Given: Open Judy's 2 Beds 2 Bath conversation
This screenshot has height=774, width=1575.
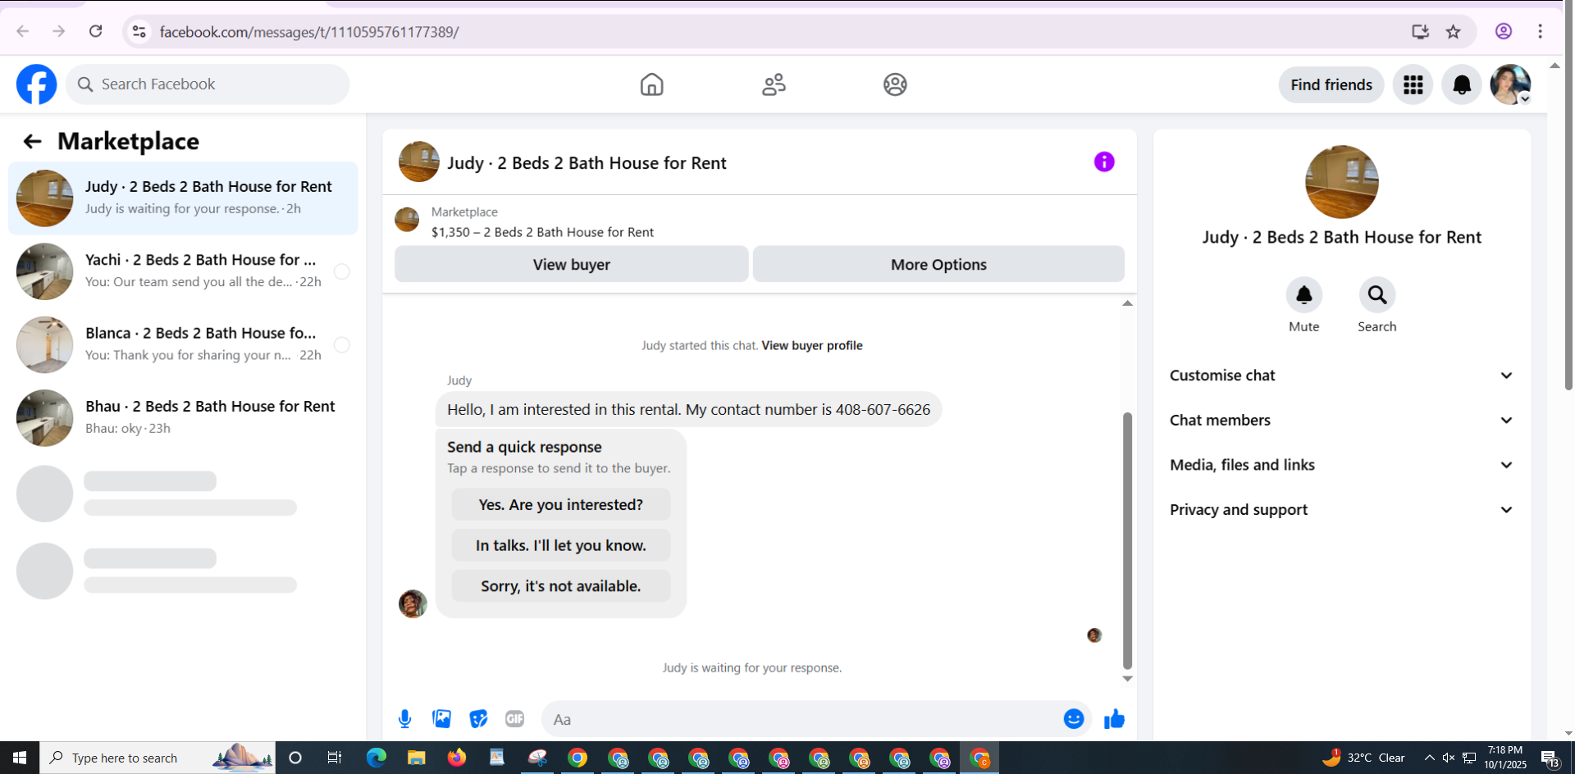Looking at the screenshot, I should 183,198.
